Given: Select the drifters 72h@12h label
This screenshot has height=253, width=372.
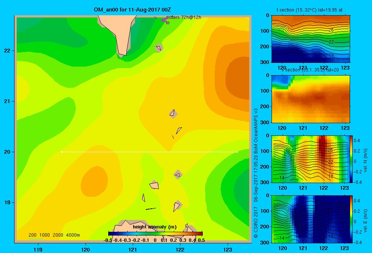Looking at the screenshot, I should click(183, 17).
